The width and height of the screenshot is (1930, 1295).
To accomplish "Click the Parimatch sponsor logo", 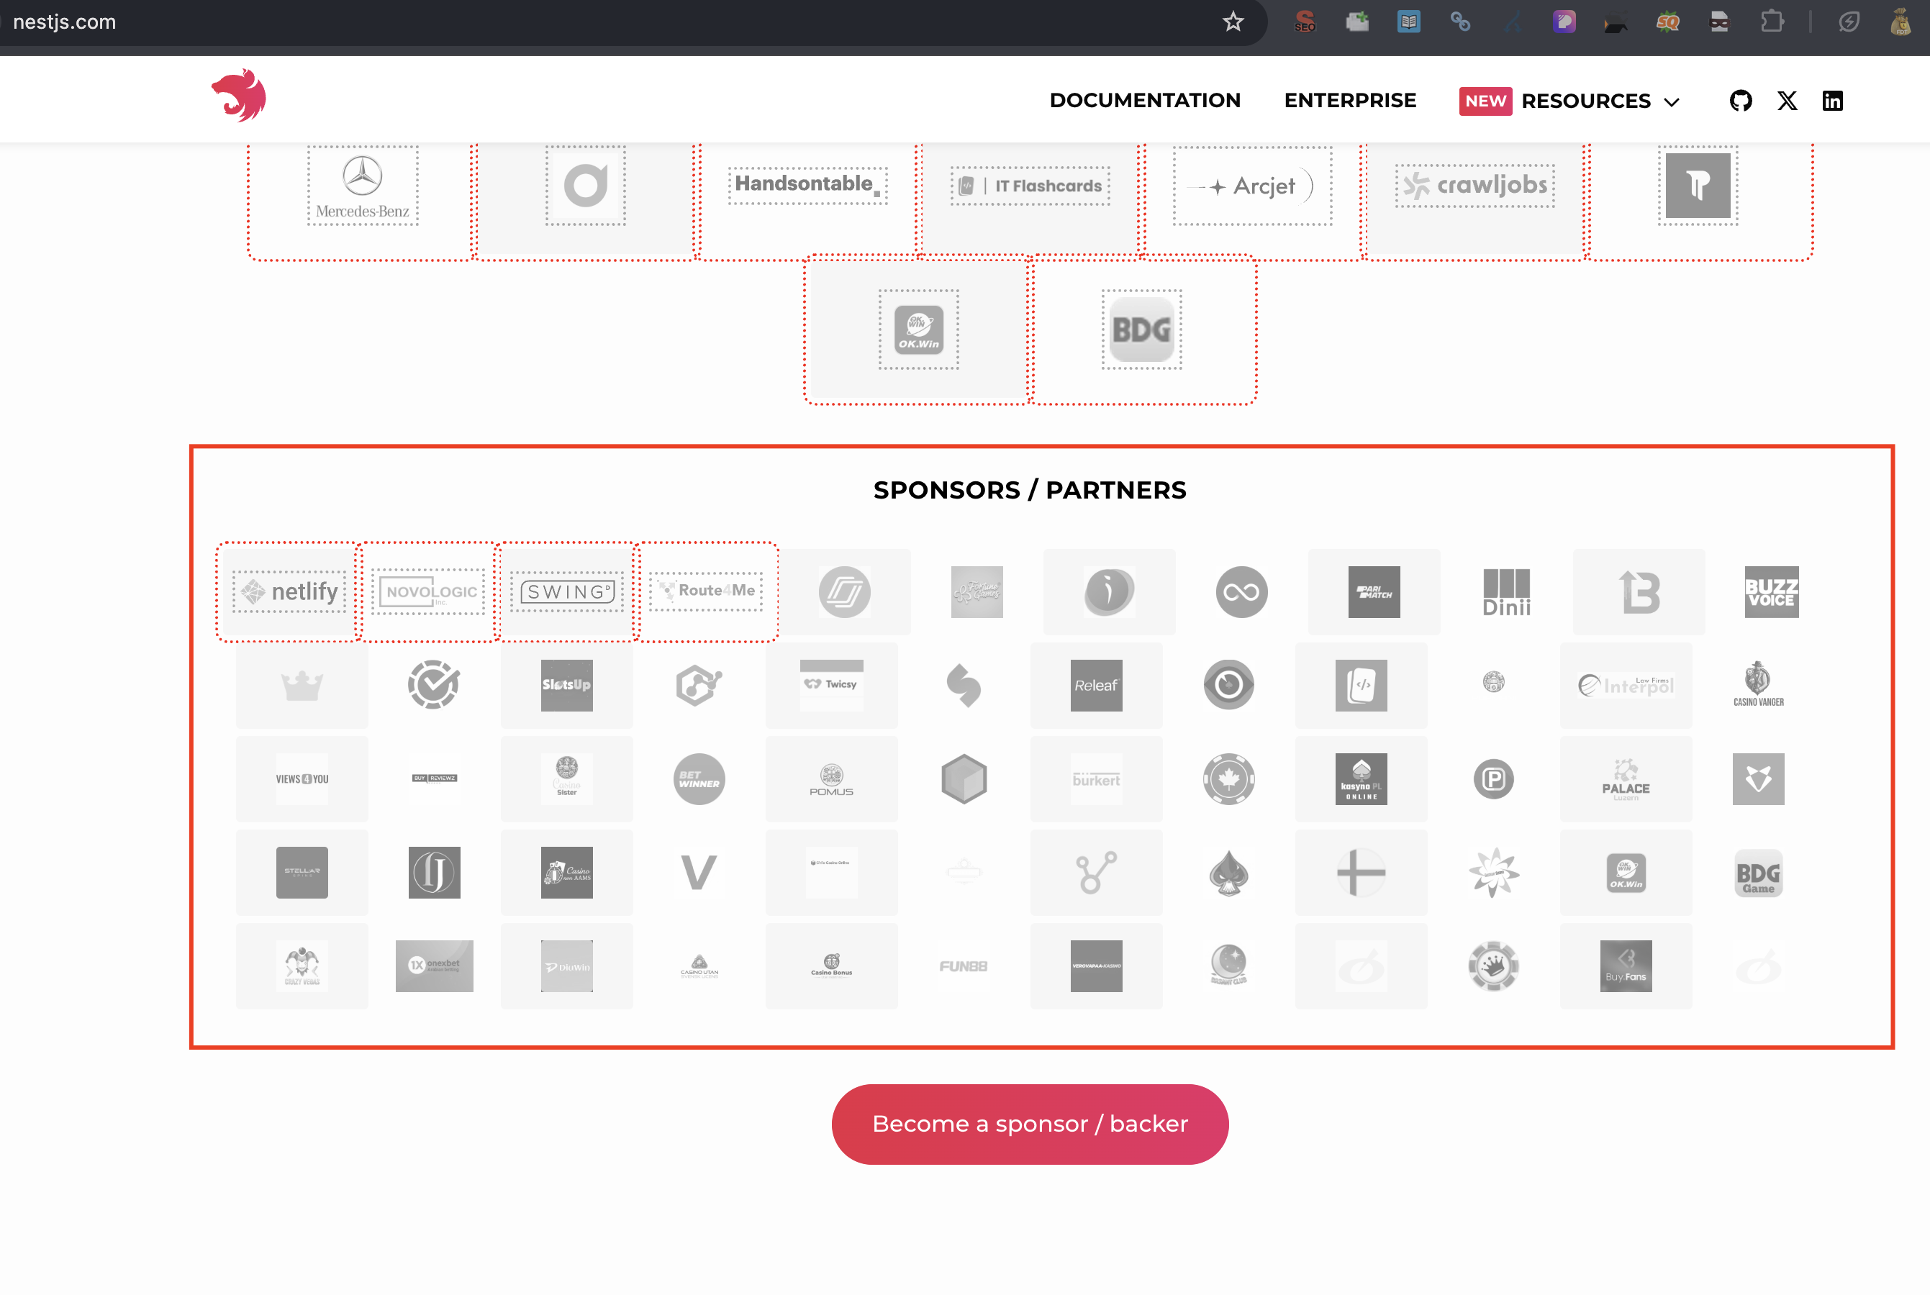I will pyautogui.click(x=1374, y=591).
